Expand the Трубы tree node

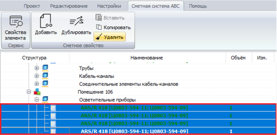[36, 68]
